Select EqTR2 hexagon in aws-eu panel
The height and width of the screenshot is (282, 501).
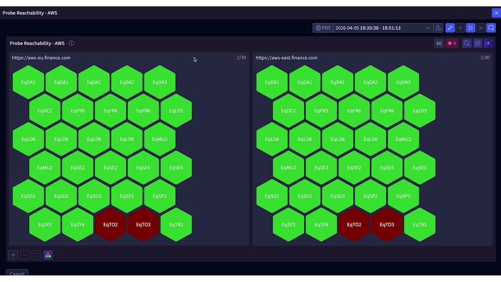tap(176, 224)
